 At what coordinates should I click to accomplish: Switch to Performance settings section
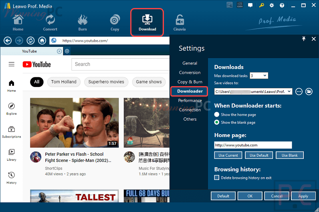tap(190, 101)
